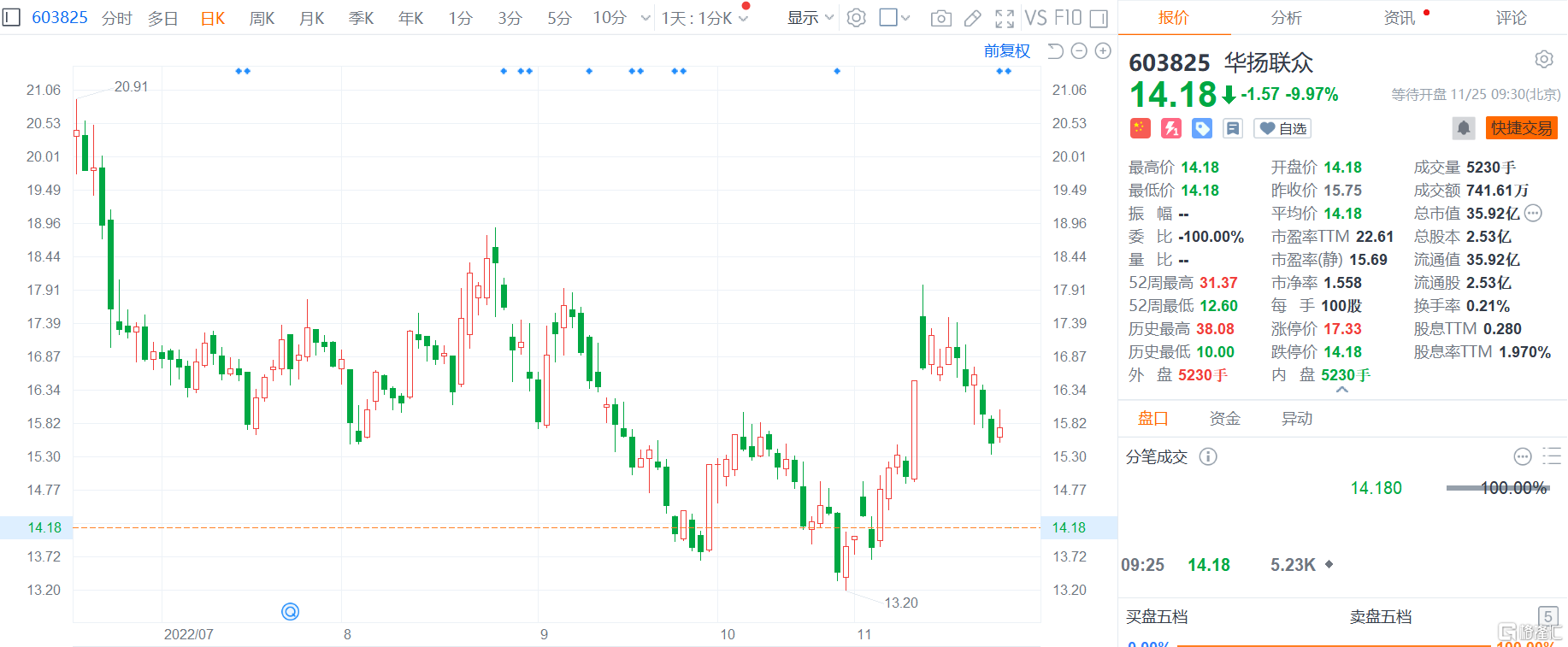
Task: Open the 显示 dropdown
Action: (810, 18)
